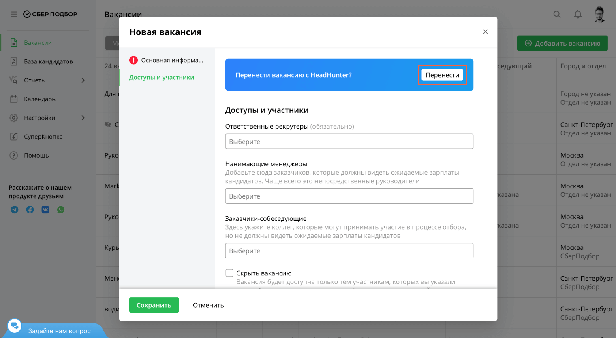Click the Настройки gear icon
This screenshot has width=616, height=338.
[x=14, y=118]
